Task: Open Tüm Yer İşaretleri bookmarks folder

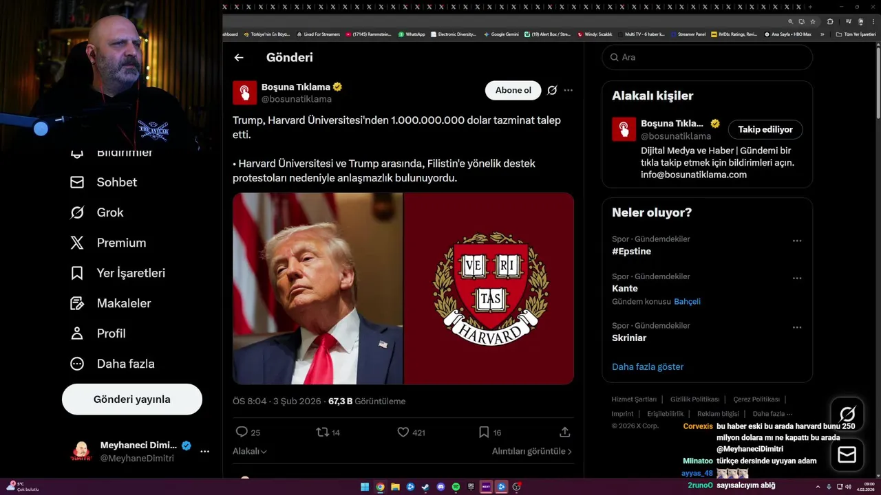Action: pos(856,34)
